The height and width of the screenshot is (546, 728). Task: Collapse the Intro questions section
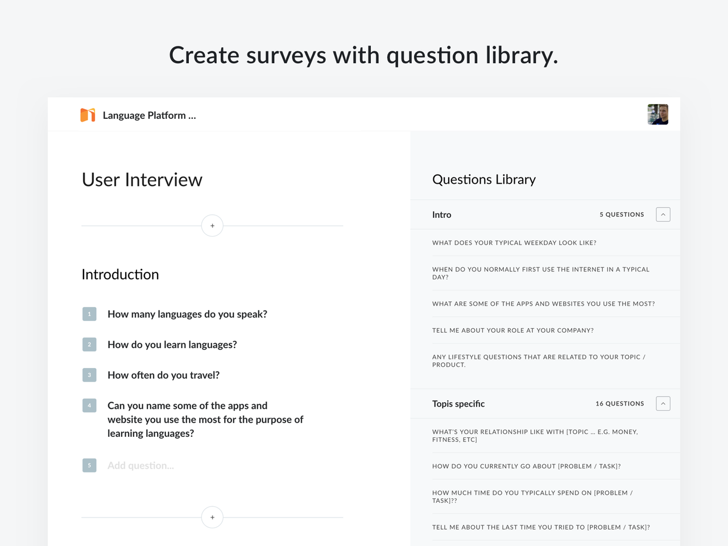tap(663, 214)
